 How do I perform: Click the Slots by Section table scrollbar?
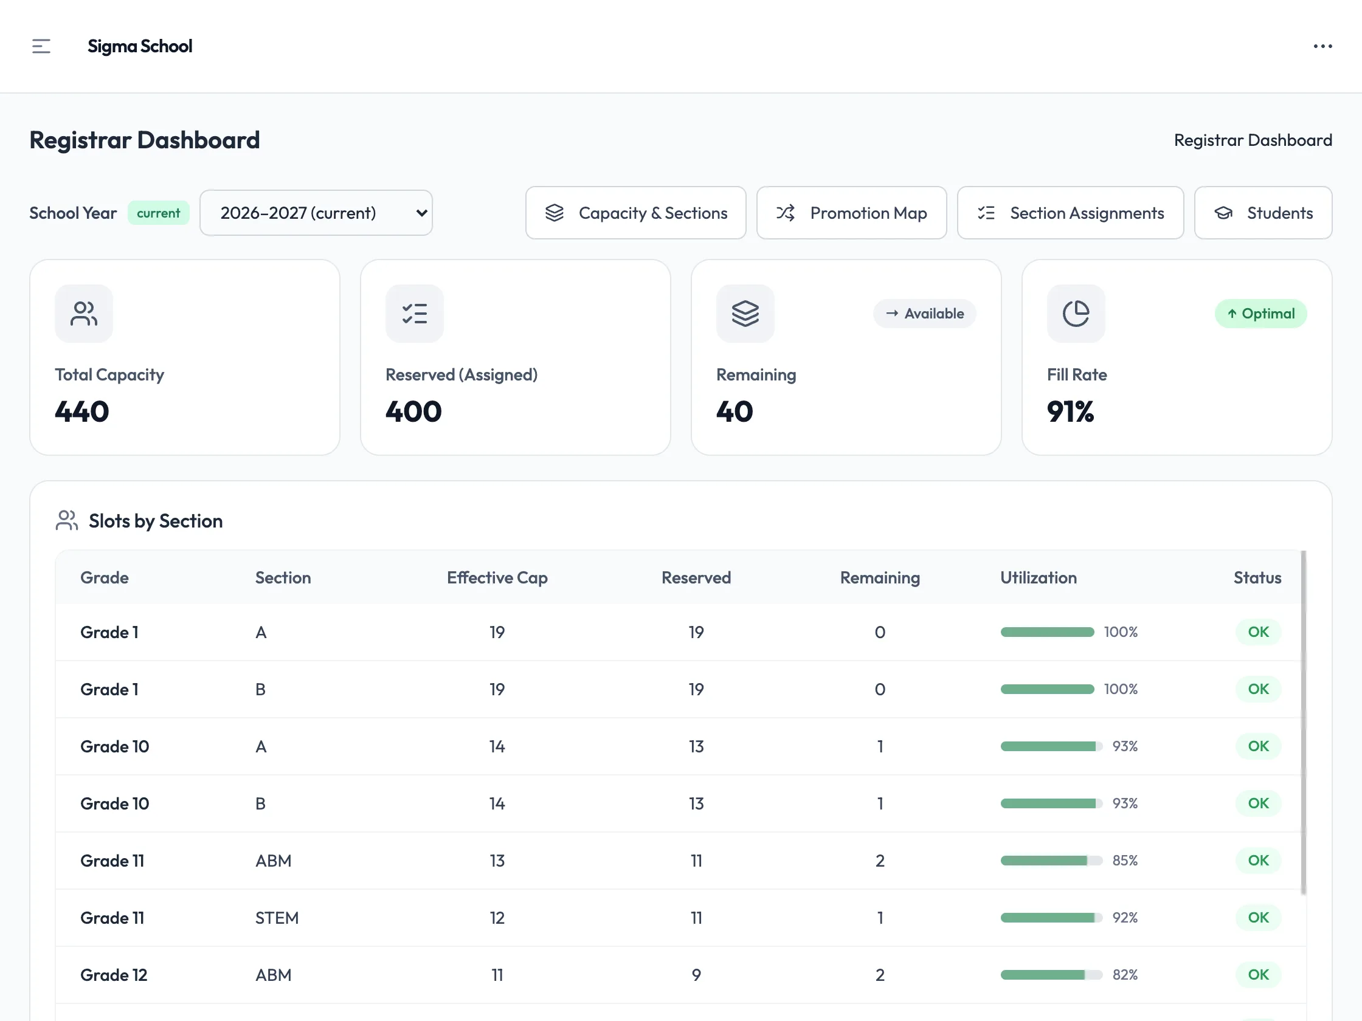point(1303,723)
